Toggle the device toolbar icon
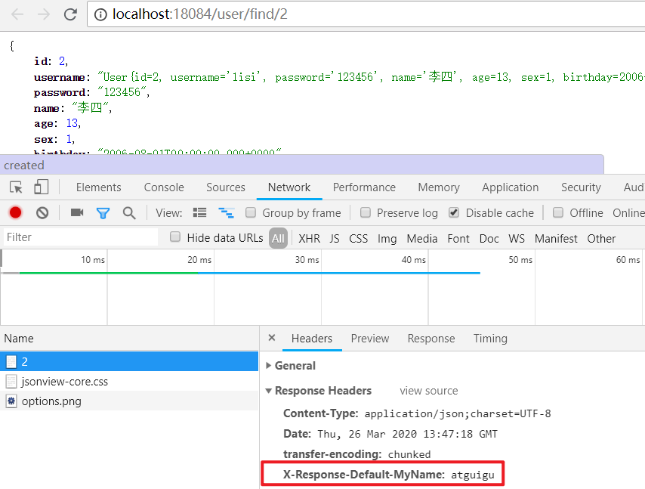The width and height of the screenshot is (645, 489). pyautogui.click(x=41, y=187)
